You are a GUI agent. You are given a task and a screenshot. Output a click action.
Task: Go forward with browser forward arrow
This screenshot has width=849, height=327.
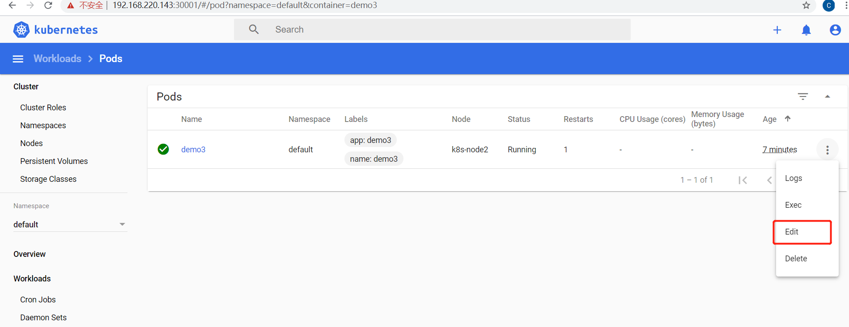coord(30,5)
